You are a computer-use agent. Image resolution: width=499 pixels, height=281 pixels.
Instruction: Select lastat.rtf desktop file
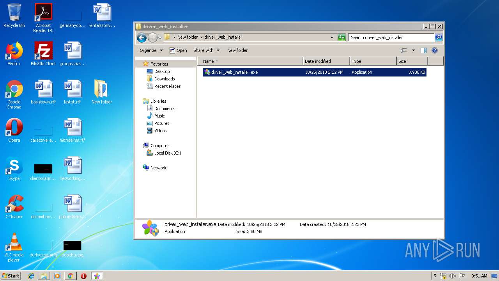(x=73, y=92)
